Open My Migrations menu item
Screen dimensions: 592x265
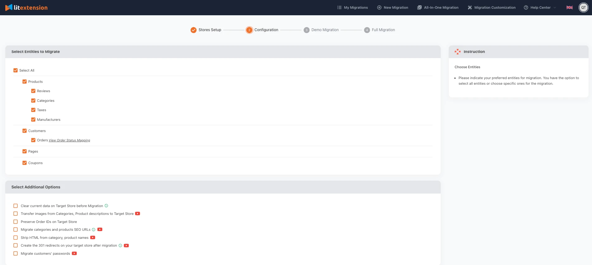click(356, 7)
